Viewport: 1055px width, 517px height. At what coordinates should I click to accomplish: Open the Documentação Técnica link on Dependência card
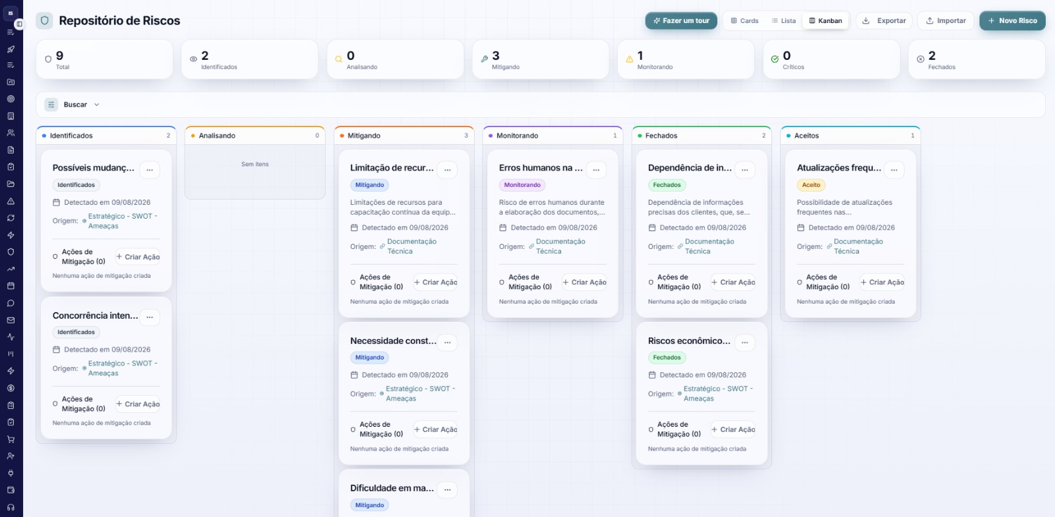(709, 246)
